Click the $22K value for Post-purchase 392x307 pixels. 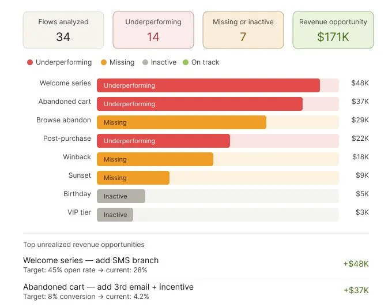pyautogui.click(x=360, y=138)
